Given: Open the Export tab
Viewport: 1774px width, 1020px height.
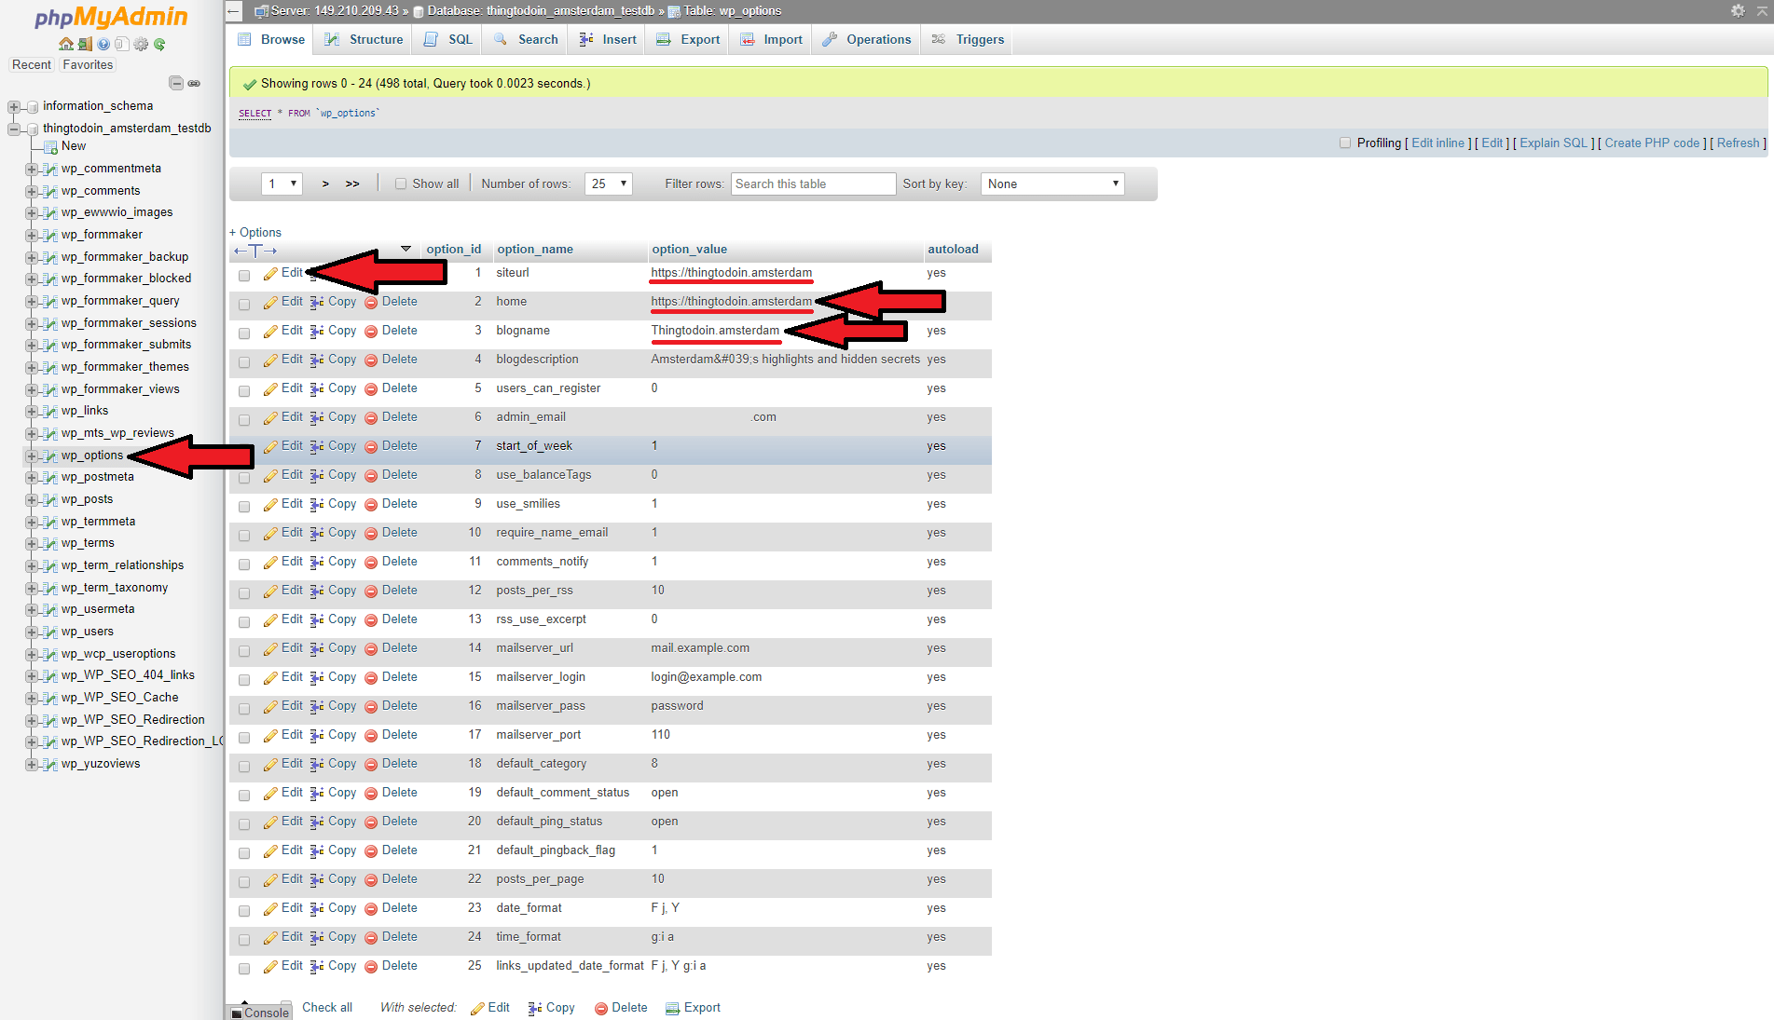Looking at the screenshot, I should point(689,39).
